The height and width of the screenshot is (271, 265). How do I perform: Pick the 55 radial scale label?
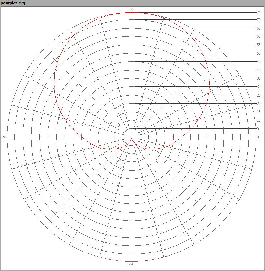259,45
